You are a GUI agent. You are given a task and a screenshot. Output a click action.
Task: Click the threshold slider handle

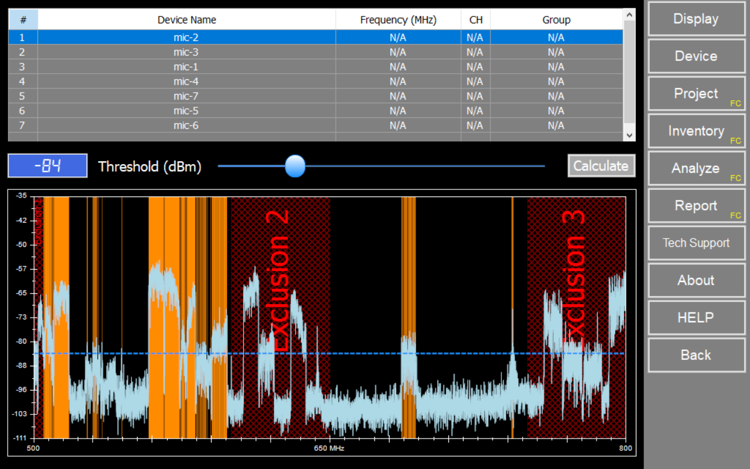pyautogui.click(x=295, y=166)
